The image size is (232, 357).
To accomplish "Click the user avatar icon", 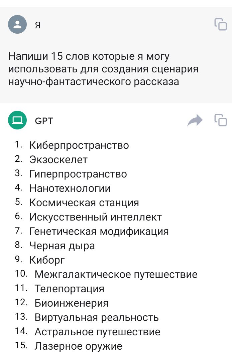I will tap(17, 24).
